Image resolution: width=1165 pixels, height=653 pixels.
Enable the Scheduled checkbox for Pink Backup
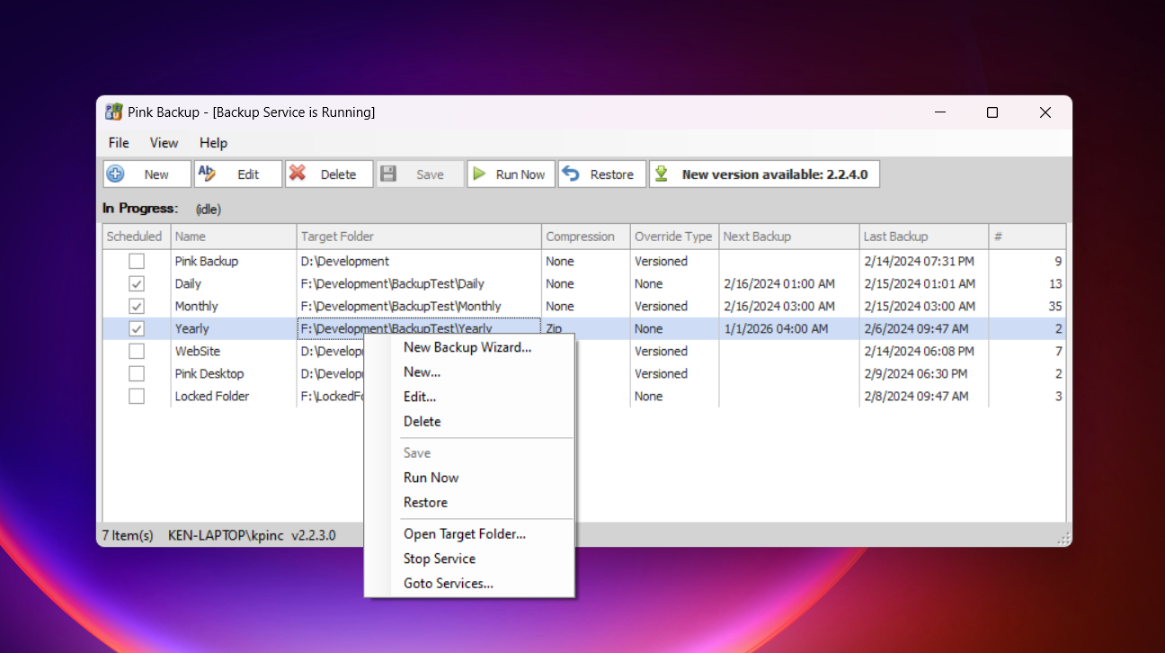coord(136,261)
